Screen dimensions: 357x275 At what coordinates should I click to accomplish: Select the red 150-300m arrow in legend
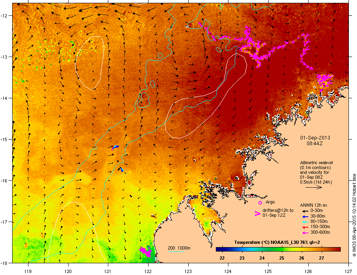(305, 227)
